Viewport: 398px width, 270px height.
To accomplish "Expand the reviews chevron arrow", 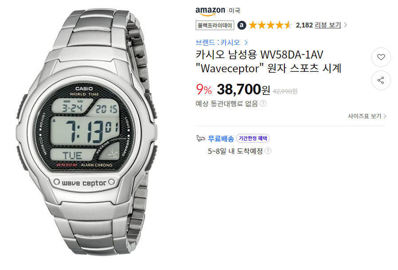I will 346,25.
